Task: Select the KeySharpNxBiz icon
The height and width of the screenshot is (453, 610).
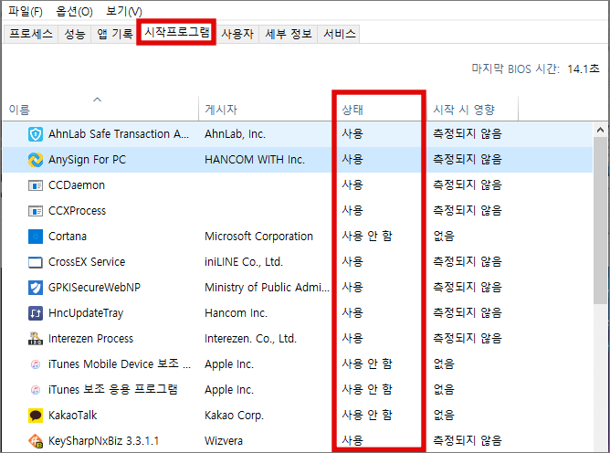Action: 36,441
